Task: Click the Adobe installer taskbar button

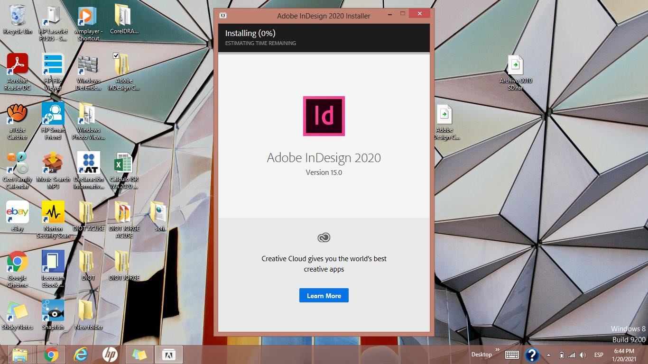Action: click(169, 355)
